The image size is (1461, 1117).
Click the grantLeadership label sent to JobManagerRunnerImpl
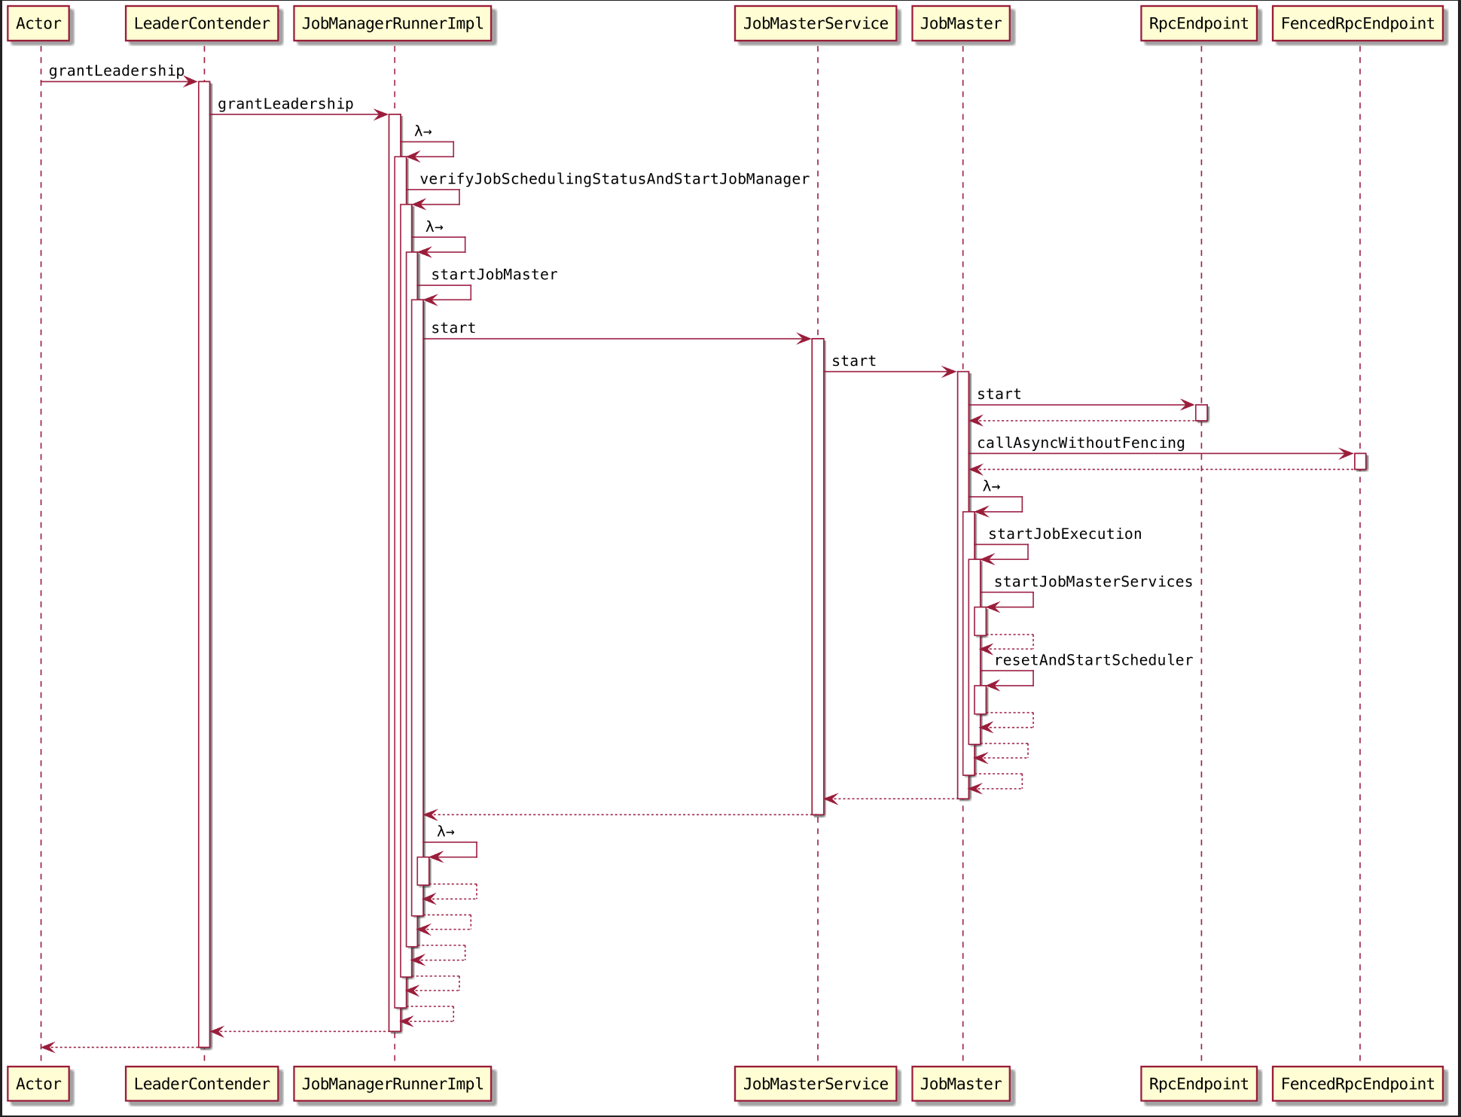click(285, 104)
